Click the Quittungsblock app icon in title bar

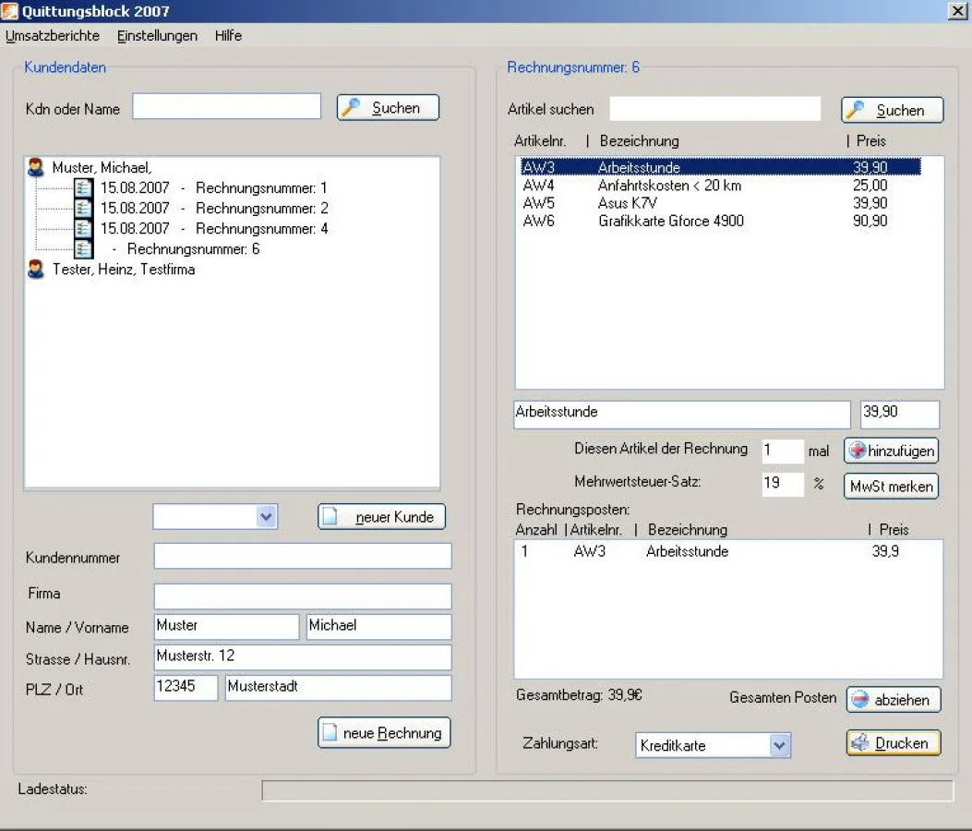point(10,11)
